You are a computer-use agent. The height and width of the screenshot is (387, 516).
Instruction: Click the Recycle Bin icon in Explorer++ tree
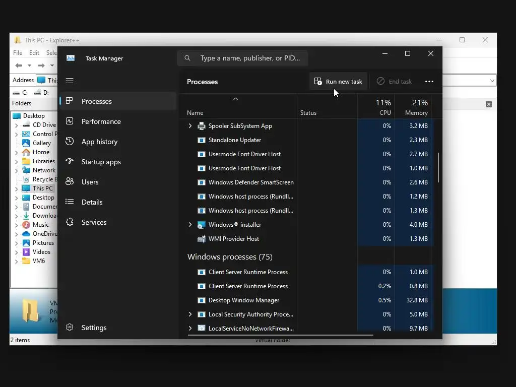[26, 179]
